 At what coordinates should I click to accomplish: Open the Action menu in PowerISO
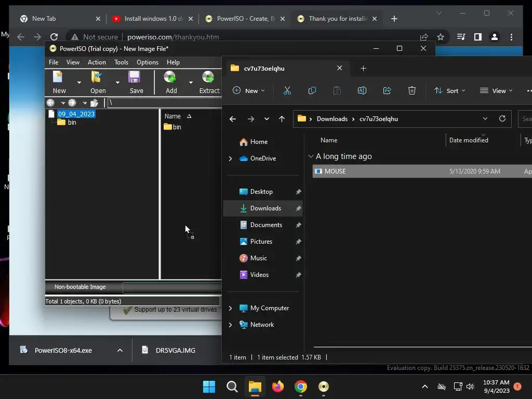[x=97, y=62]
